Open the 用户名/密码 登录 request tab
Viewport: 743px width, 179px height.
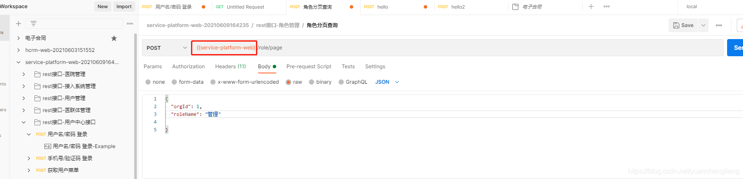pyautogui.click(x=173, y=7)
